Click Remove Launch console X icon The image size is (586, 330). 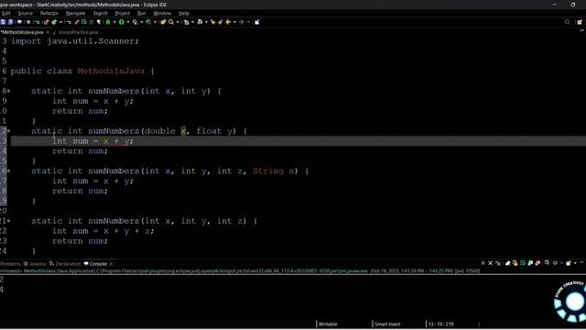(x=491, y=263)
